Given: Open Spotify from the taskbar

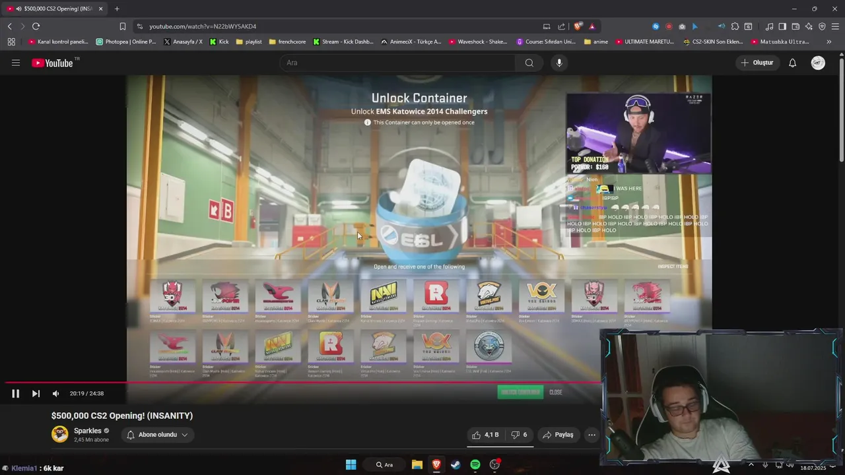Looking at the screenshot, I should point(475,464).
